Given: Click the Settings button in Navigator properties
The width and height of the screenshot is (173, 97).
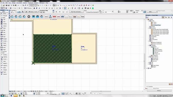Looking at the screenshot, I should [x=159, y=91].
